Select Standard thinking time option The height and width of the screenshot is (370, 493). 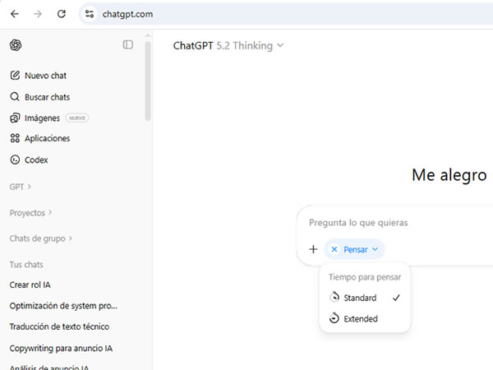pos(360,298)
